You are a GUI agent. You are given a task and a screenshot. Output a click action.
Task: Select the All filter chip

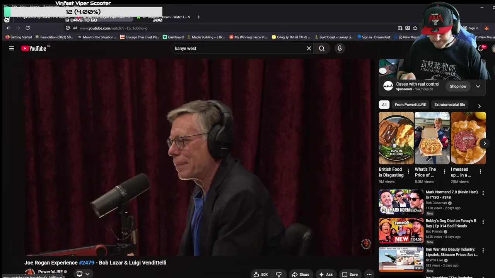384,105
